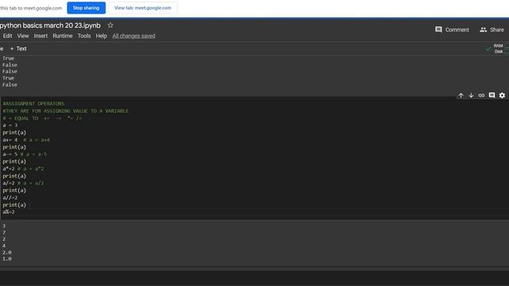Screen dimensions: 509x286
Task: Copy link to cell icon
Action: (481, 95)
